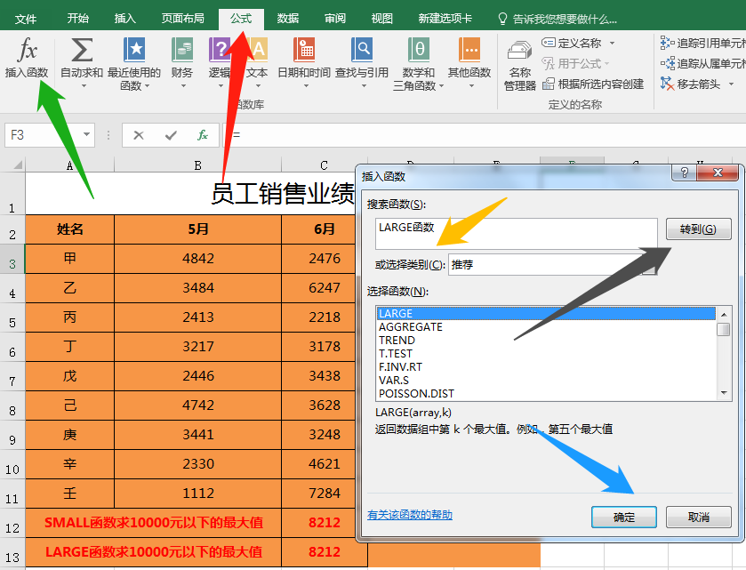Click the formula bar cancel X icon
The height and width of the screenshot is (570, 746).
click(x=139, y=135)
